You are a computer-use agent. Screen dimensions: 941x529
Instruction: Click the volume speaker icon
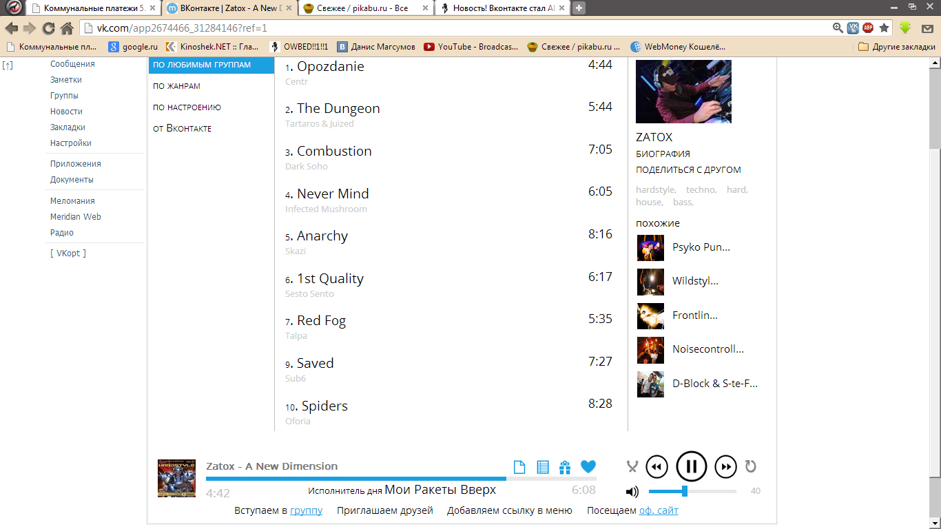pos(632,492)
